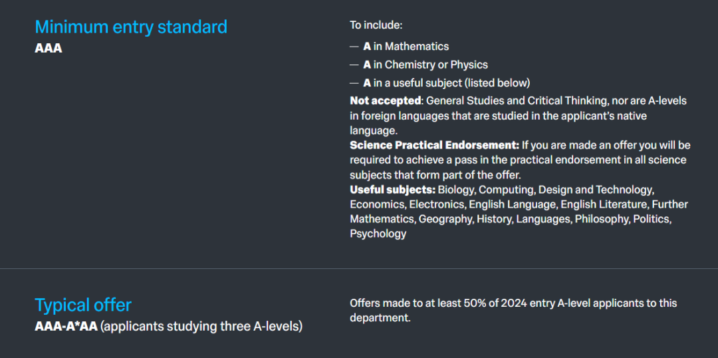Click the word Biology in useful subjects
The image size is (718, 358).
456,189
